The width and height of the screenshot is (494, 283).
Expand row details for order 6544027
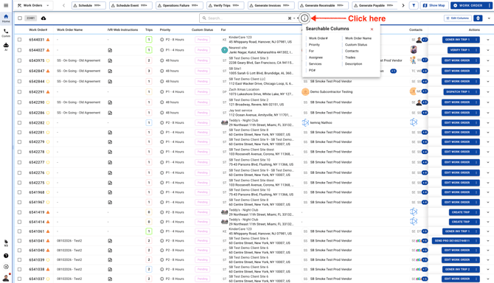point(488,50)
